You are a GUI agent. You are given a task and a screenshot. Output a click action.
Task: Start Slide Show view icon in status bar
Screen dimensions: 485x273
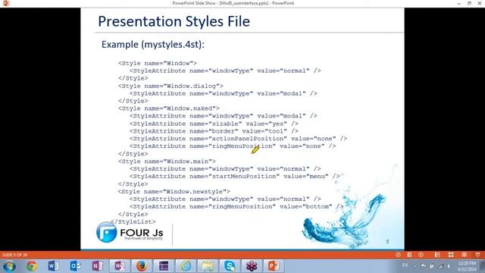477,255
